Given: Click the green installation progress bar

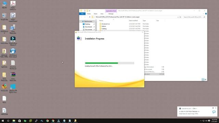Looking at the screenshot, I should tap(109, 63).
